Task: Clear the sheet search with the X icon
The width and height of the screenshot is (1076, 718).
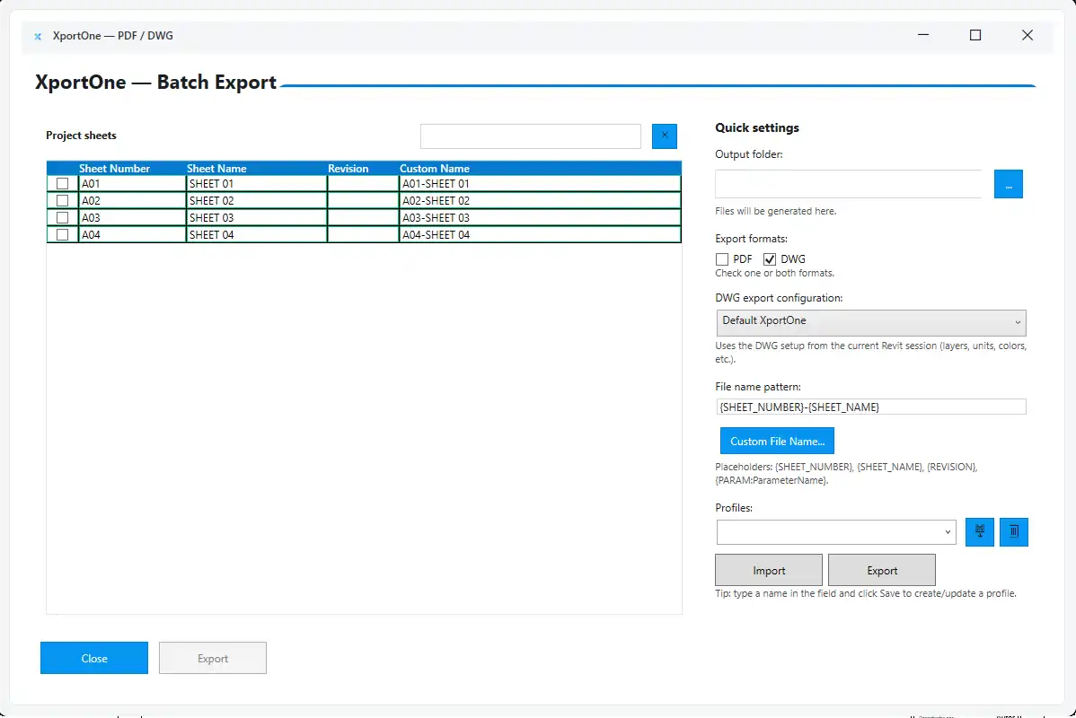Action: (664, 136)
